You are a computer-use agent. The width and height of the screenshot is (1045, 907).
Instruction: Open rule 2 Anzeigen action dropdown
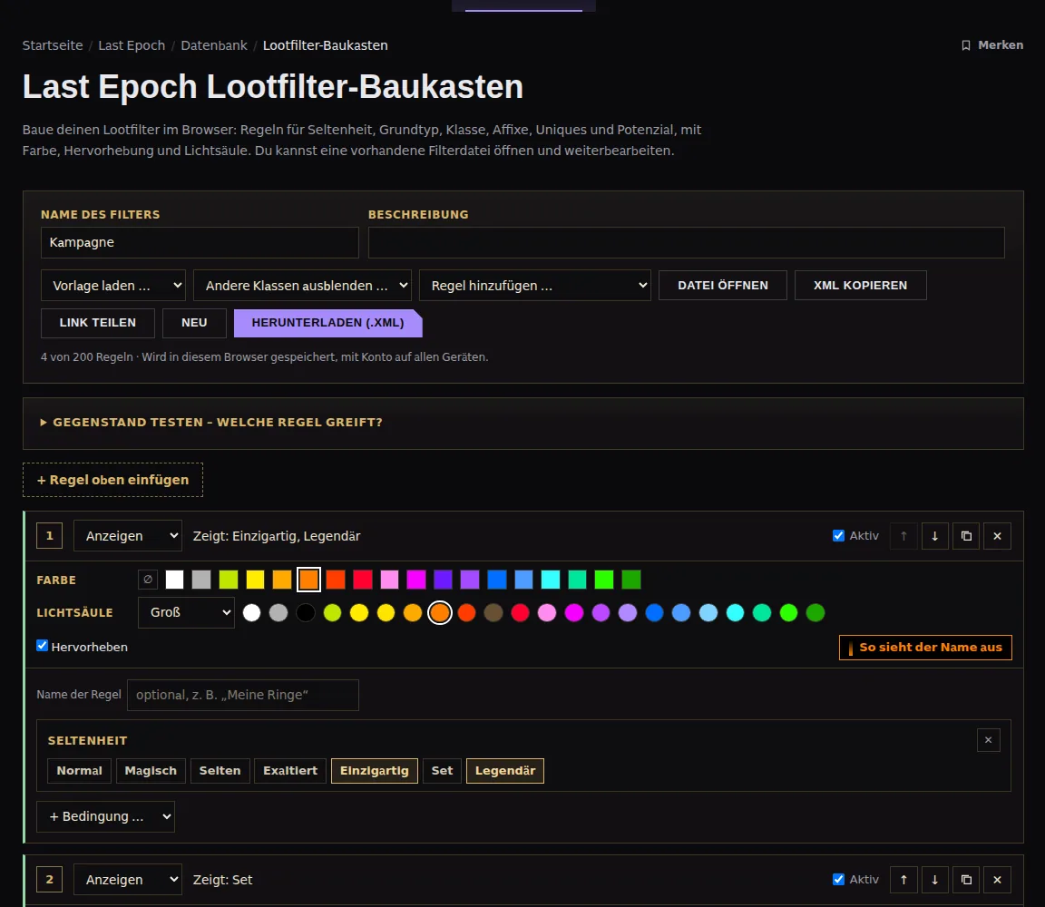[x=128, y=880]
